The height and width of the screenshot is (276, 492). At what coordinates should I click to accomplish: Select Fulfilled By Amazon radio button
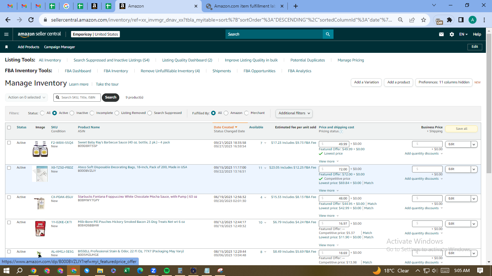click(226, 113)
